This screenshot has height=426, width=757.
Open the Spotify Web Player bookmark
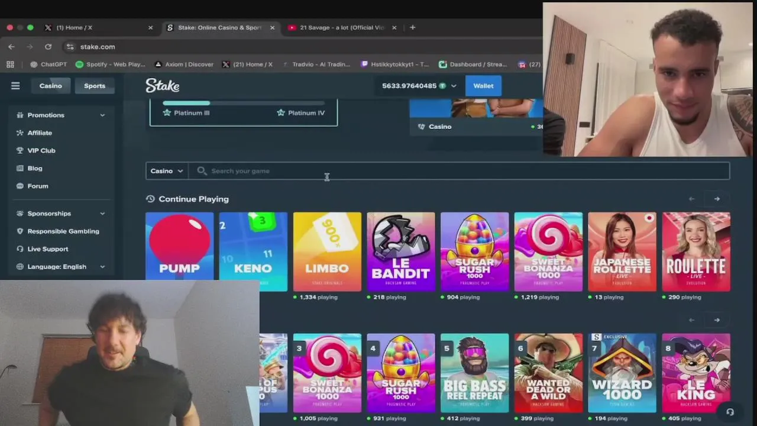pos(111,64)
